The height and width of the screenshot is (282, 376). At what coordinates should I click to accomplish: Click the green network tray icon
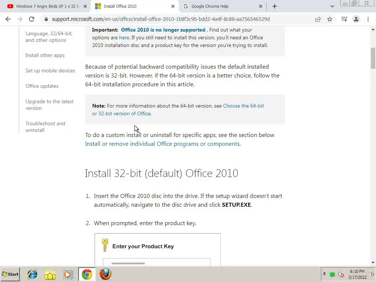[332, 274]
